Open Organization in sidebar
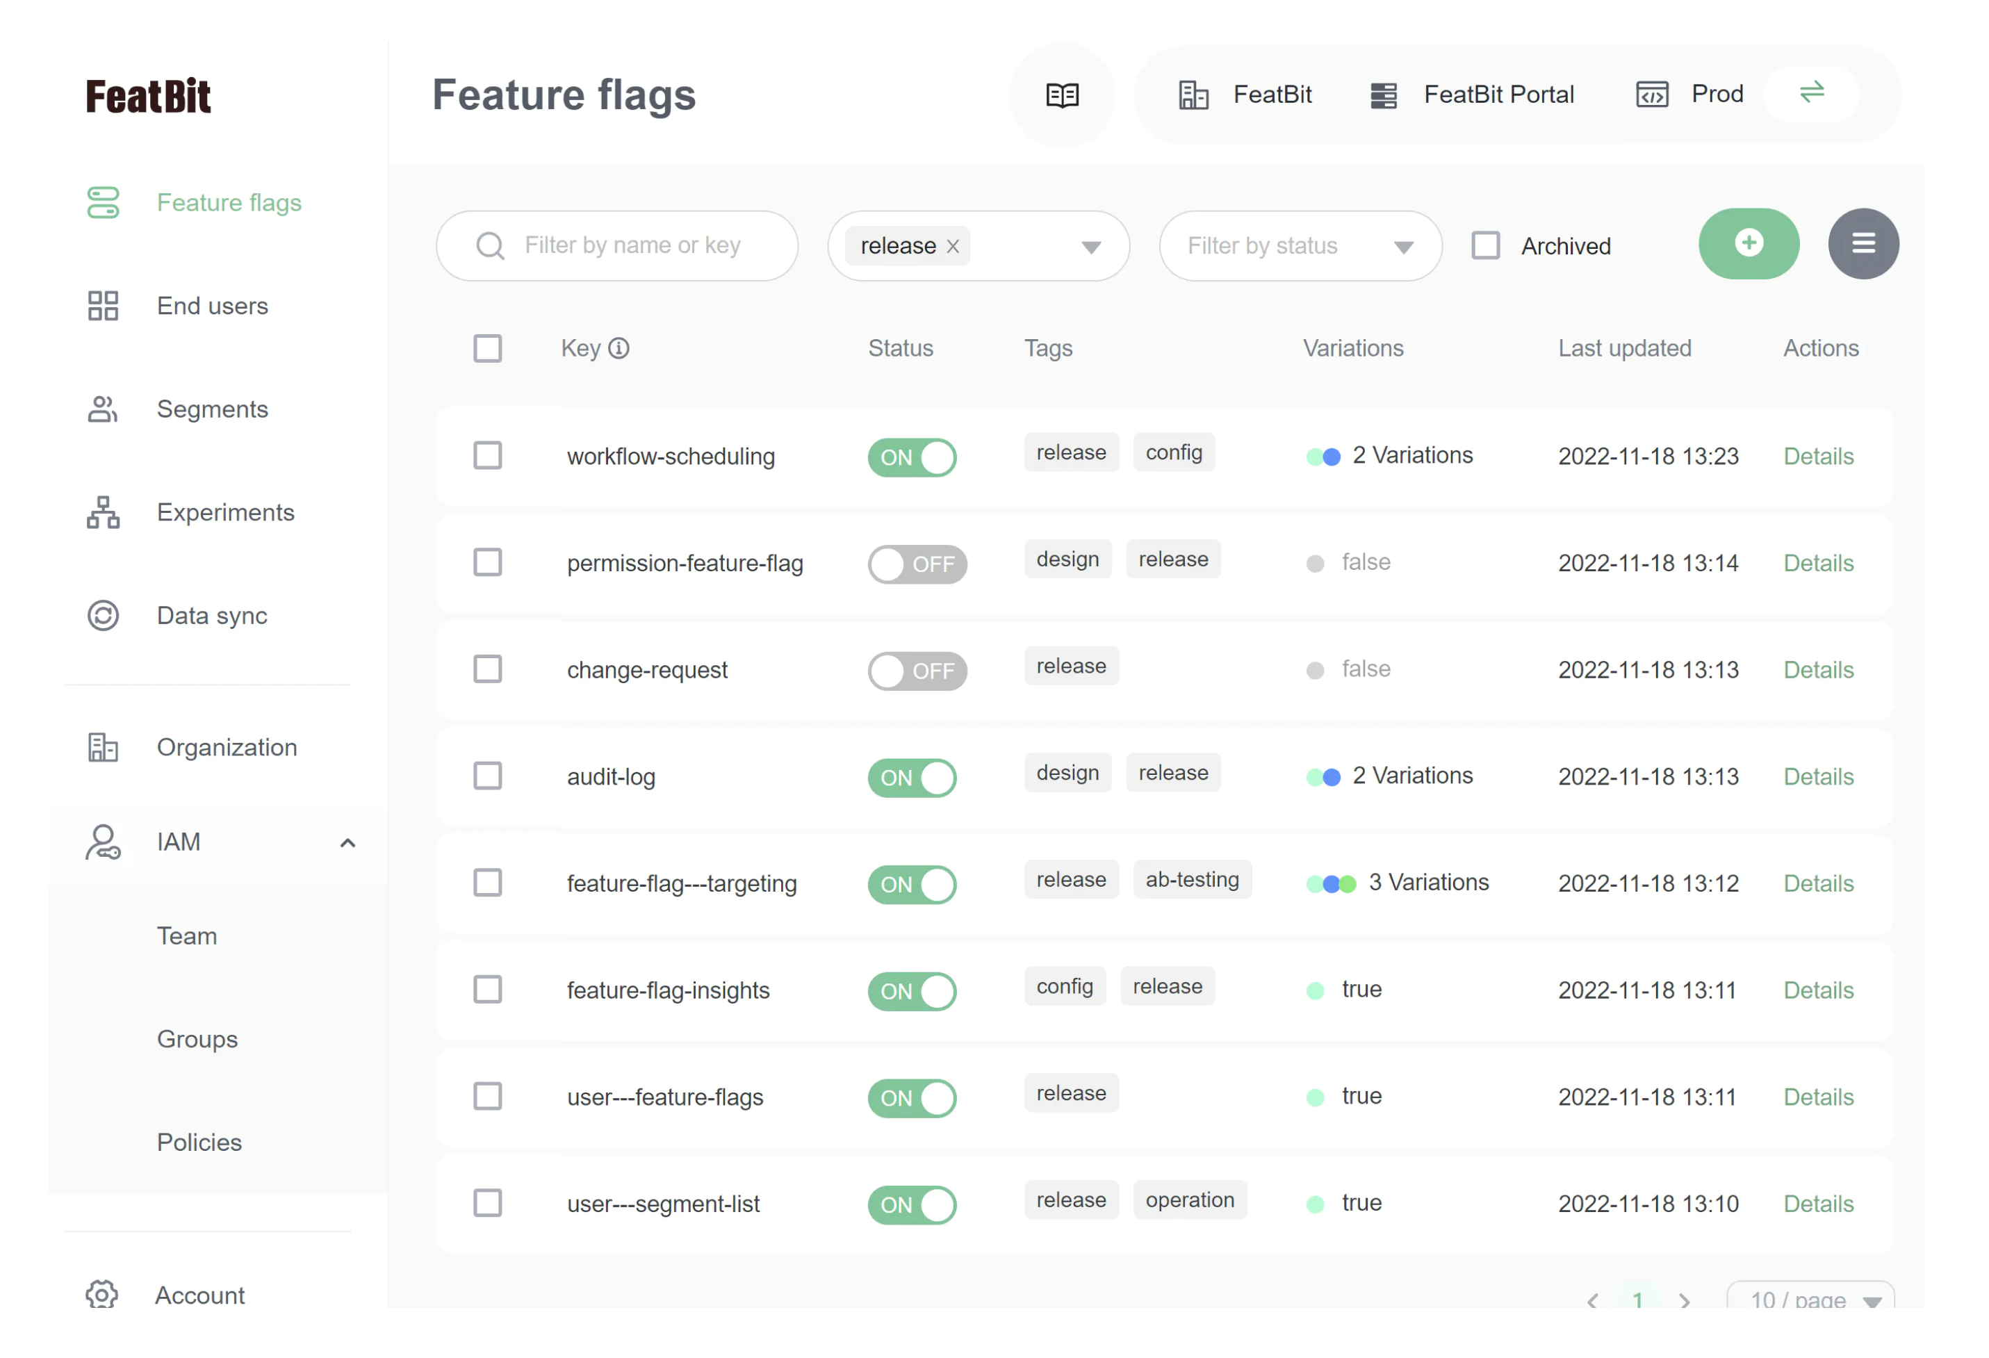This screenshot has width=1989, height=1358. coord(227,748)
